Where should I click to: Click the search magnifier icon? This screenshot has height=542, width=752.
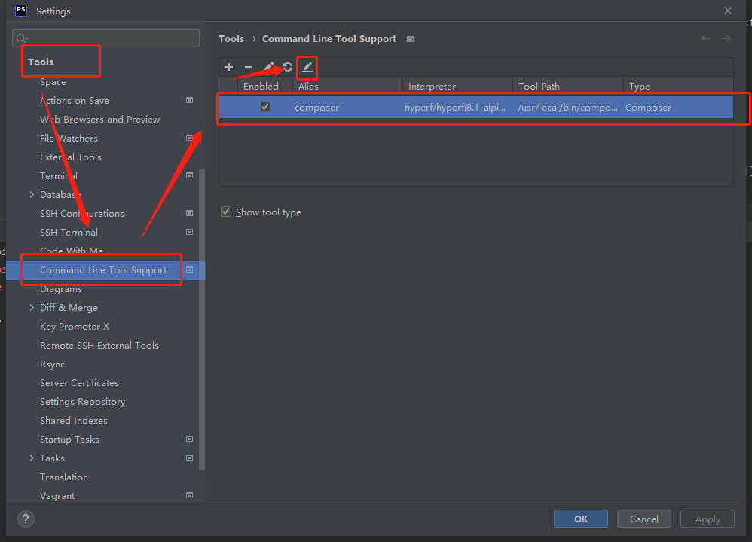(x=22, y=38)
